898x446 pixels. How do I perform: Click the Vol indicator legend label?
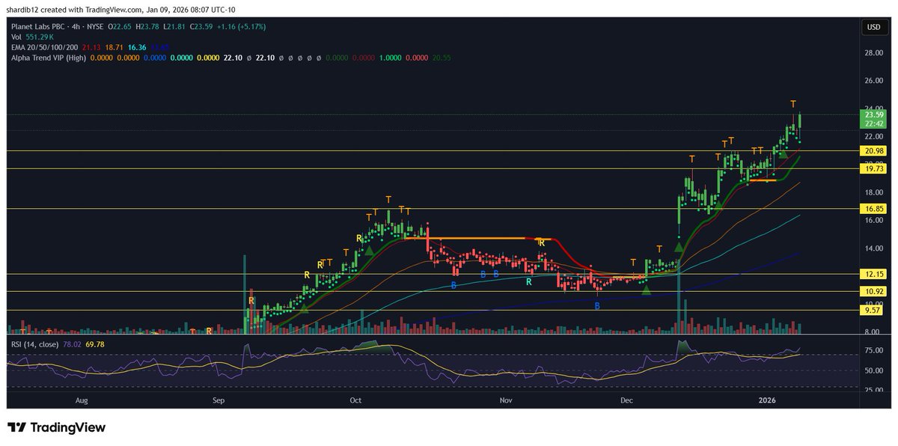[x=15, y=37]
